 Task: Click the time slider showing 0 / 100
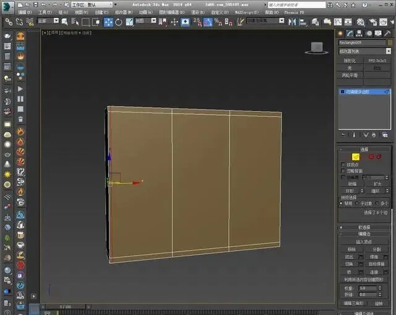(66, 307)
